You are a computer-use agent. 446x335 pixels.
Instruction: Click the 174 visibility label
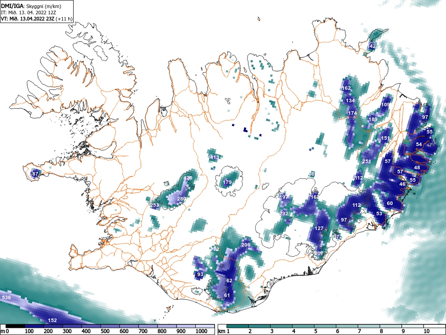[x=352, y=113]
